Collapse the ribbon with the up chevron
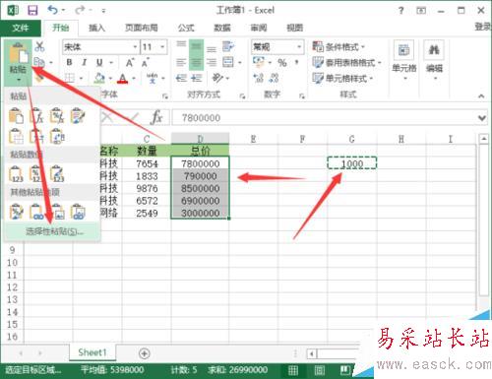 pos(481,96)
